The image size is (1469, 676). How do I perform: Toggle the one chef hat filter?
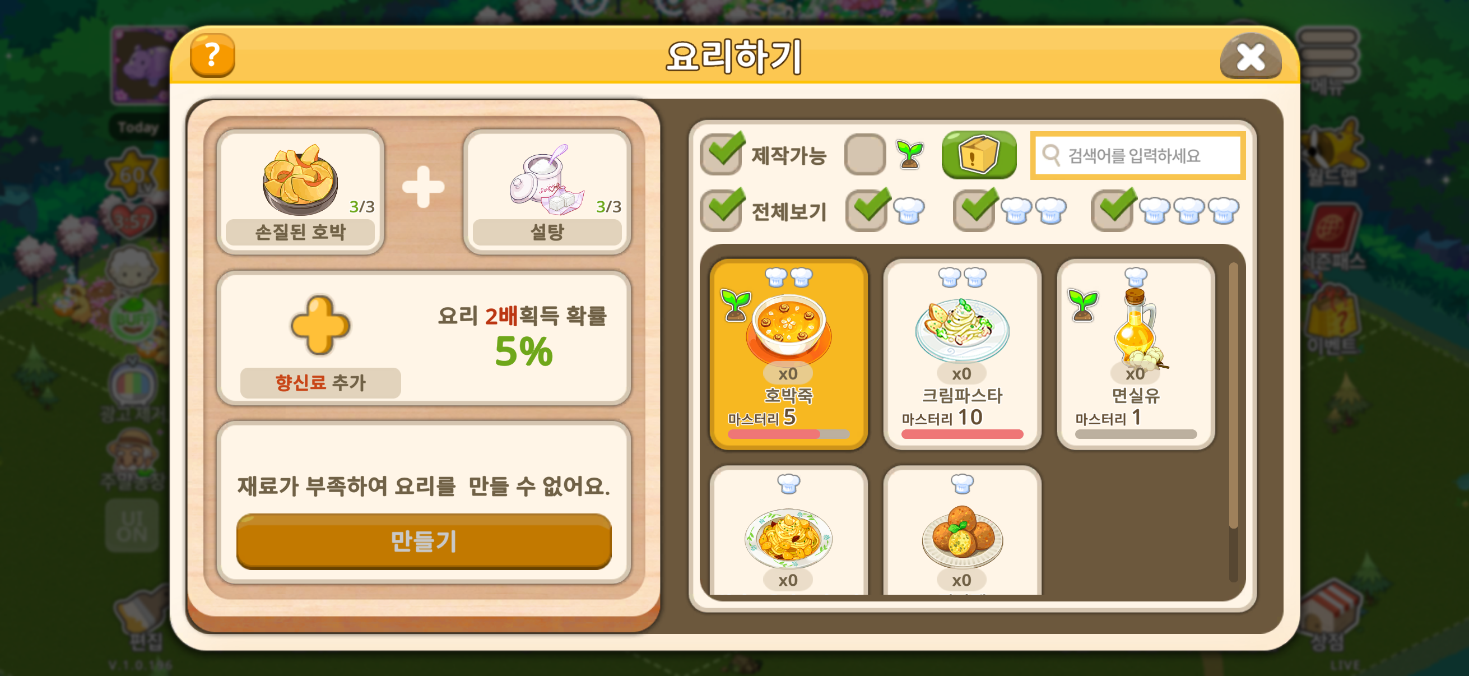click(866, 210)
